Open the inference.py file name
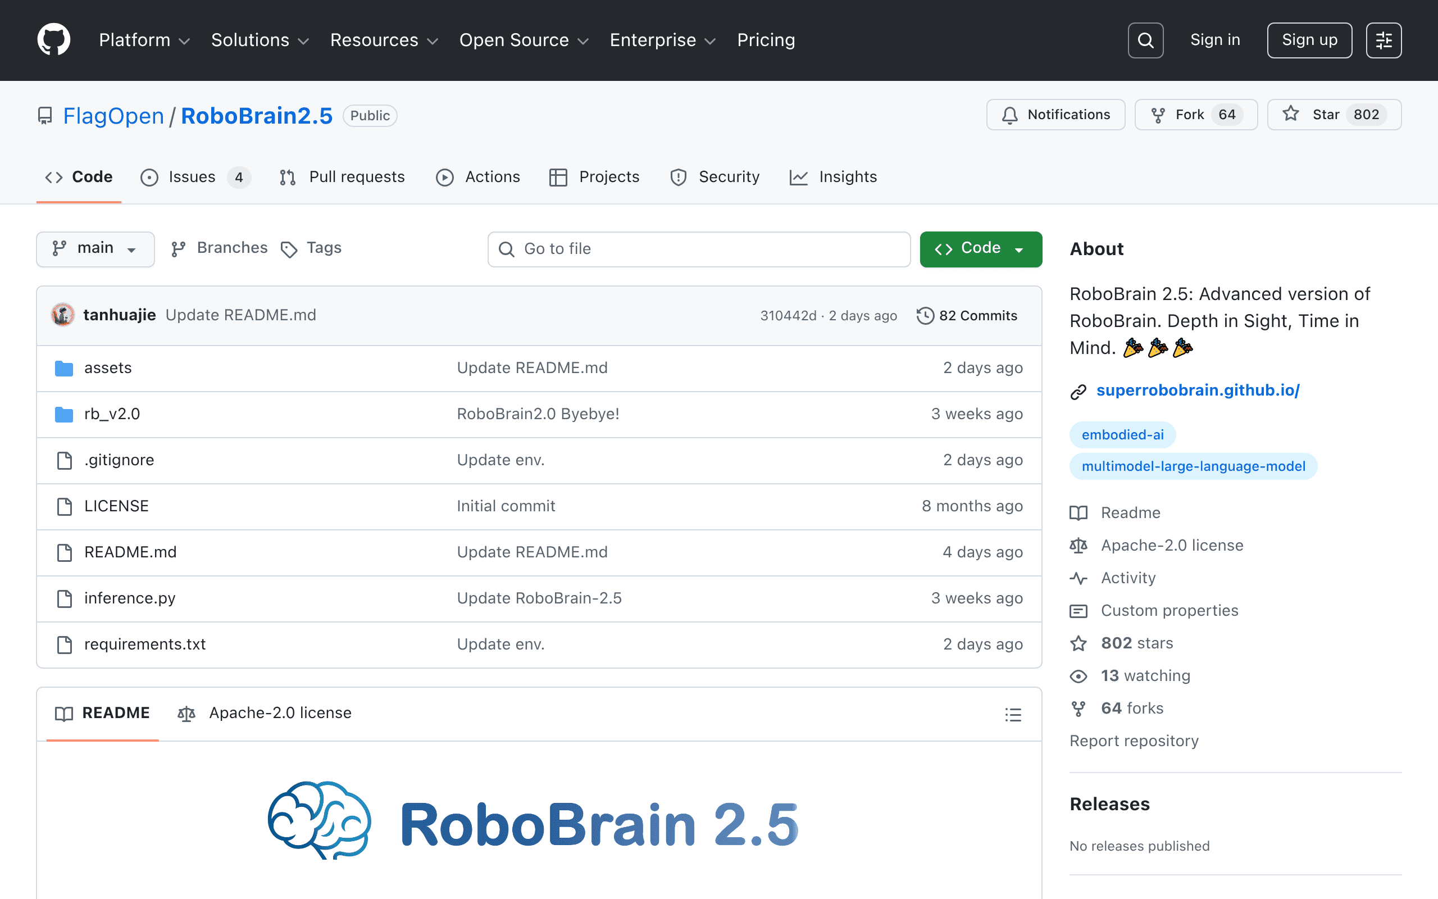1438x899 pixels. (130, 598)
